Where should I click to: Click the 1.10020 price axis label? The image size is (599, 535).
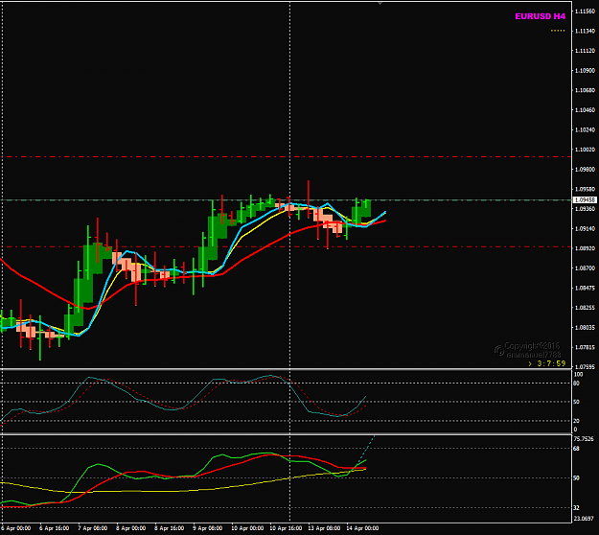(585, 150)
